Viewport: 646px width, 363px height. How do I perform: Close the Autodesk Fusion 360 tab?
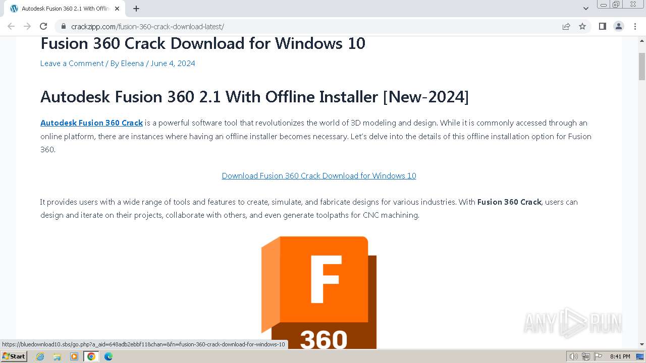click(x=117, y=9)
